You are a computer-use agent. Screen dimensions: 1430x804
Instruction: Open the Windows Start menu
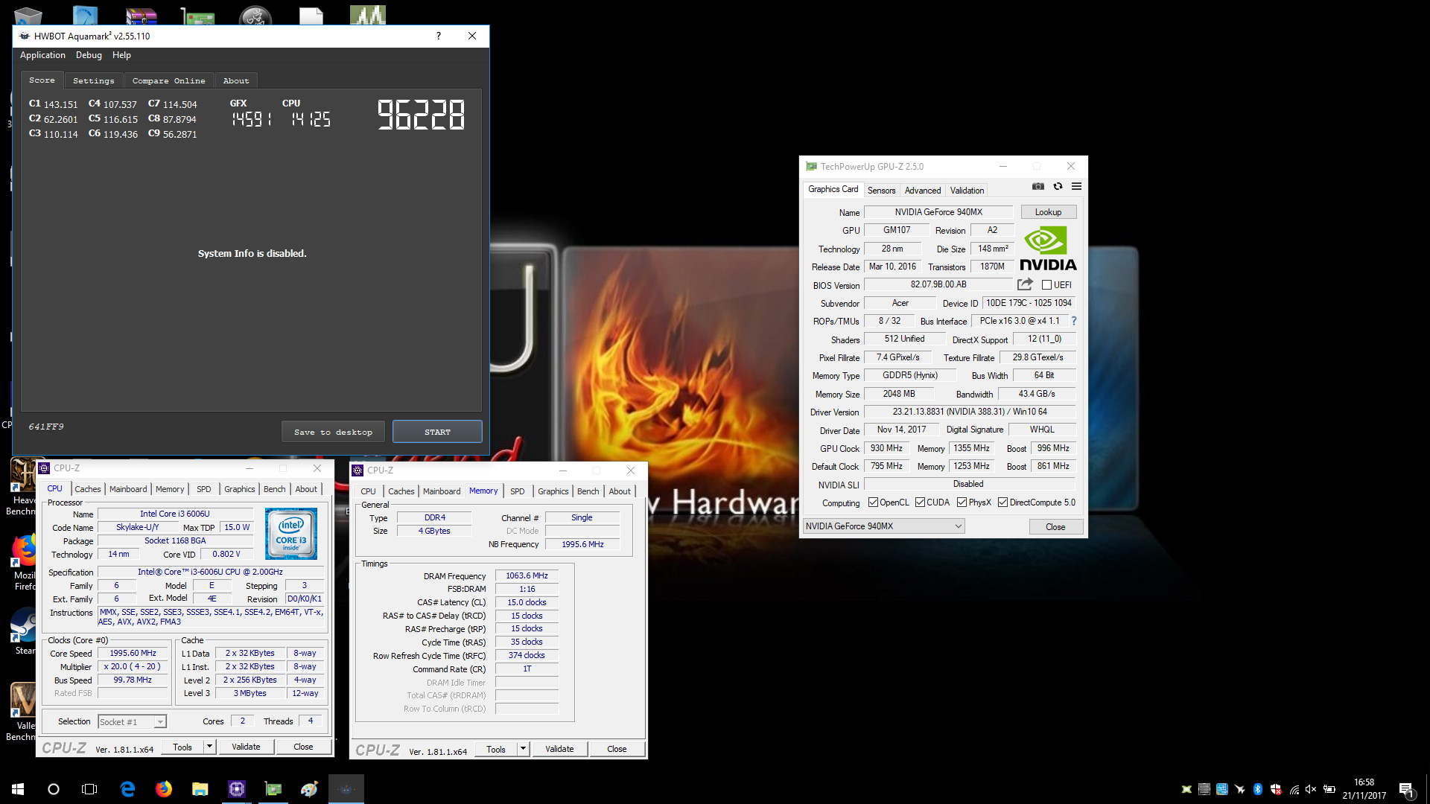point(18,788)
